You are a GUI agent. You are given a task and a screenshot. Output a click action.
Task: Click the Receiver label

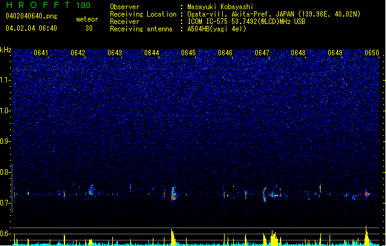pyautogui.click(x=125, y=22)
